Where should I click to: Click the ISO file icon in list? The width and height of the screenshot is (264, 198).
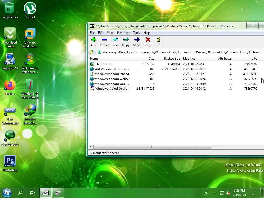pos(92,88)
